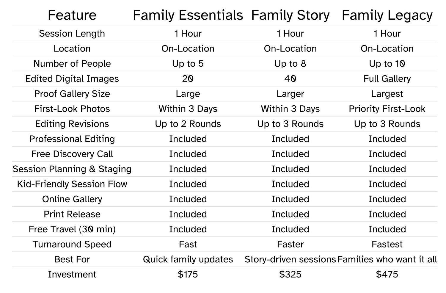Click the Priority First-Look cell
This screenshot has height=293, width=446.
click(x=387, y=109)
